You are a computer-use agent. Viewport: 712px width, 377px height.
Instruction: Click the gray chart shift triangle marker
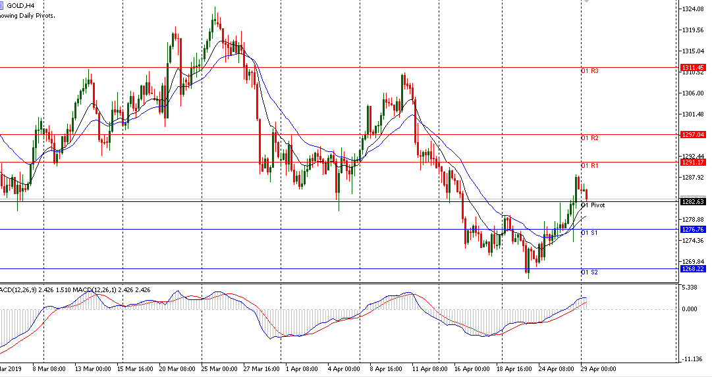586,2
